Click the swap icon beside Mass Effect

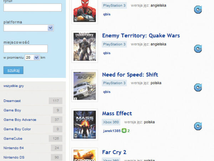(x=198, y=126)
